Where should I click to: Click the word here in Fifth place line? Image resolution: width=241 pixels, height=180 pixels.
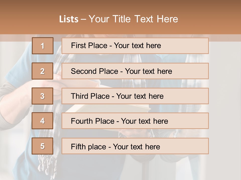[x=153, y=147]
